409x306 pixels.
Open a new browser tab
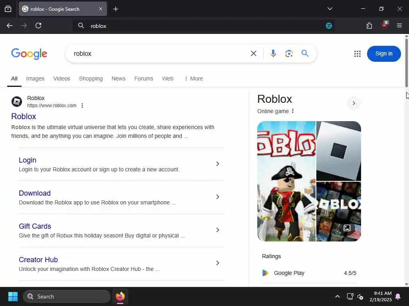point(115,9)
